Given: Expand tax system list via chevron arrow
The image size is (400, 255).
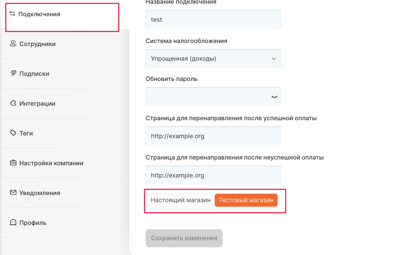Looking at the screenshot, I should point(274,59).
